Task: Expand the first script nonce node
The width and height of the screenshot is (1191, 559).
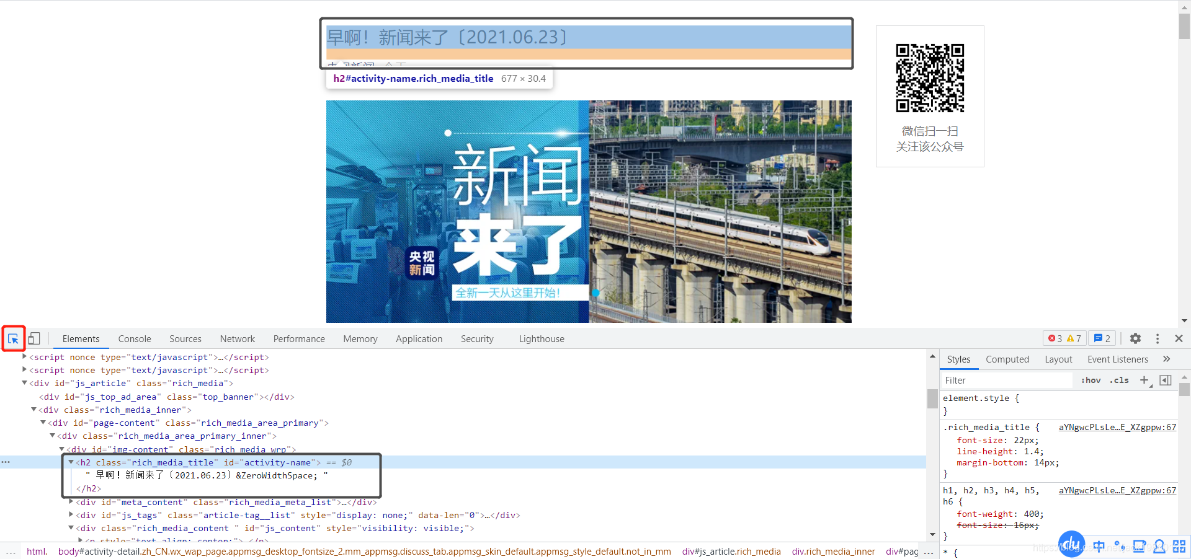Action: pyautogui.click(x=24, y=356)
